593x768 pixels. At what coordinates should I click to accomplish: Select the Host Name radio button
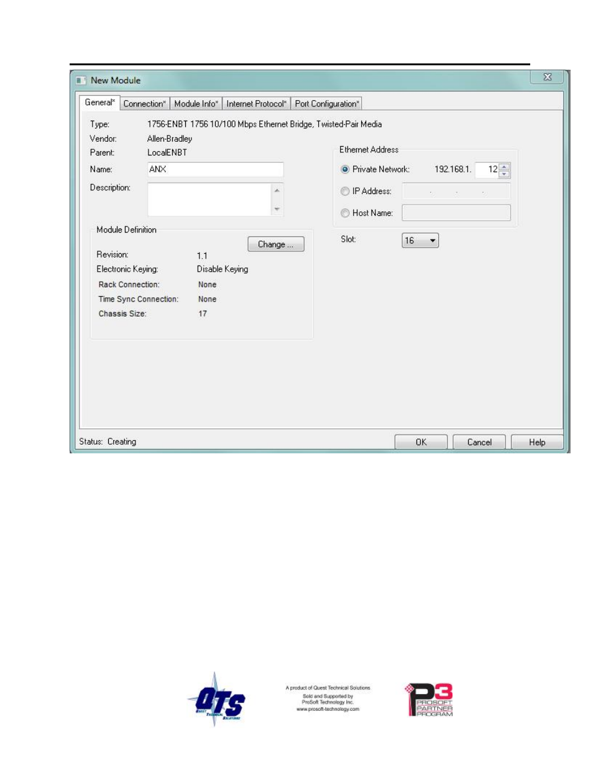[x=345, y=213]
